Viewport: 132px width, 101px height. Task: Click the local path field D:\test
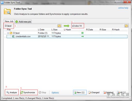[30, 26]
